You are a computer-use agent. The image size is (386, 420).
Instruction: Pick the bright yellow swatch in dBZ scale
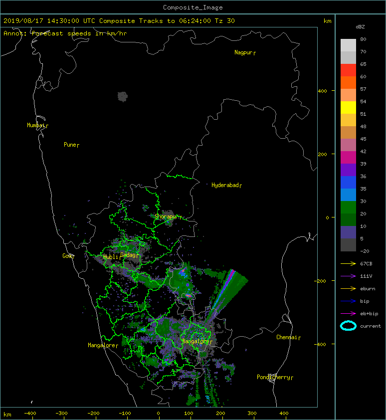pos(348,107)
